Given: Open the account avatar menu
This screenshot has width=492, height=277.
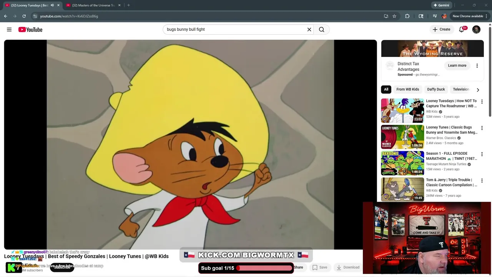Looking at the screenshot, I should 476,30.
